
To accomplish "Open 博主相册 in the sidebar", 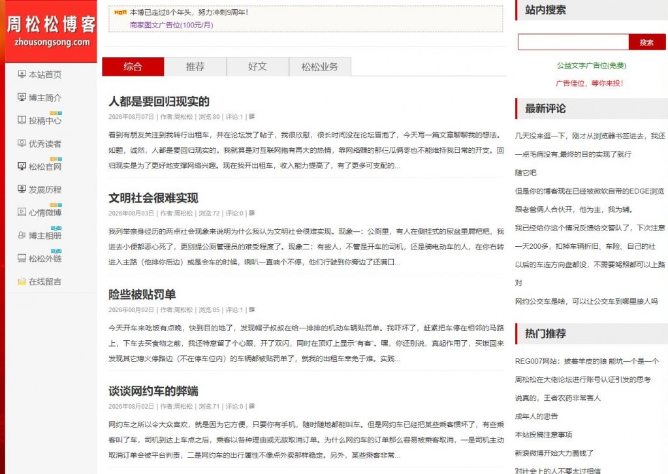I will pyautogui.click(x=45, y=236).
